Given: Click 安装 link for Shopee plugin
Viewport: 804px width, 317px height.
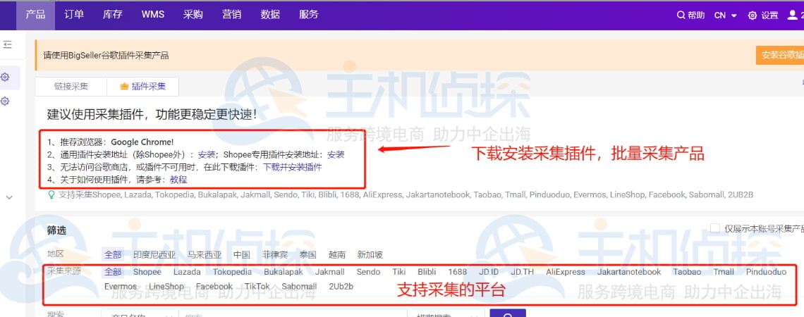Looking at the screenshot, I should tap(336, 154).
